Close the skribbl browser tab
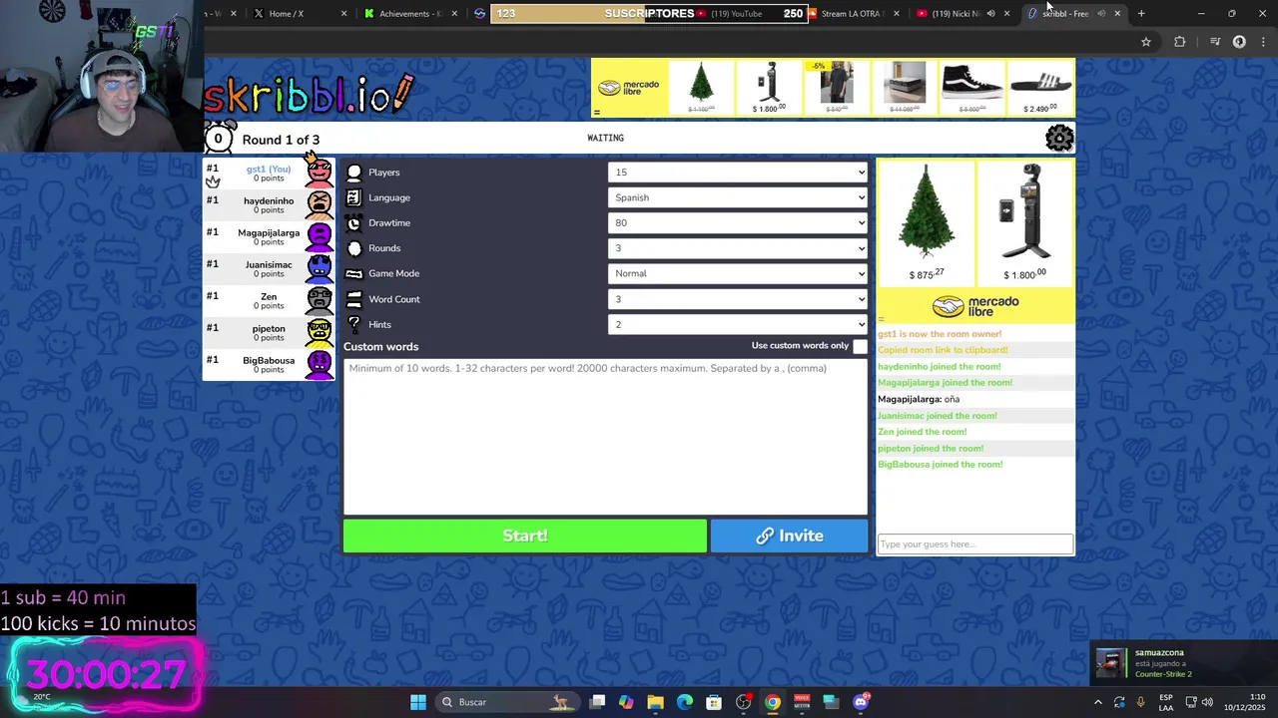Screen dimensions: 1278x718 pyautogui.click(x=1117, y=14)
